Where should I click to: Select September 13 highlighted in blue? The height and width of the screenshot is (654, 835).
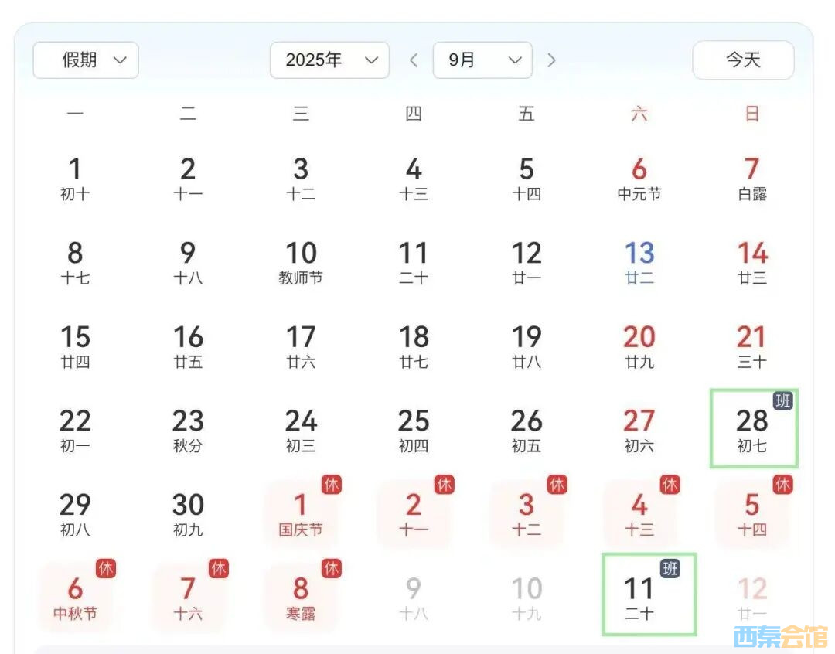pyautogui.click(x=639, y=262)
